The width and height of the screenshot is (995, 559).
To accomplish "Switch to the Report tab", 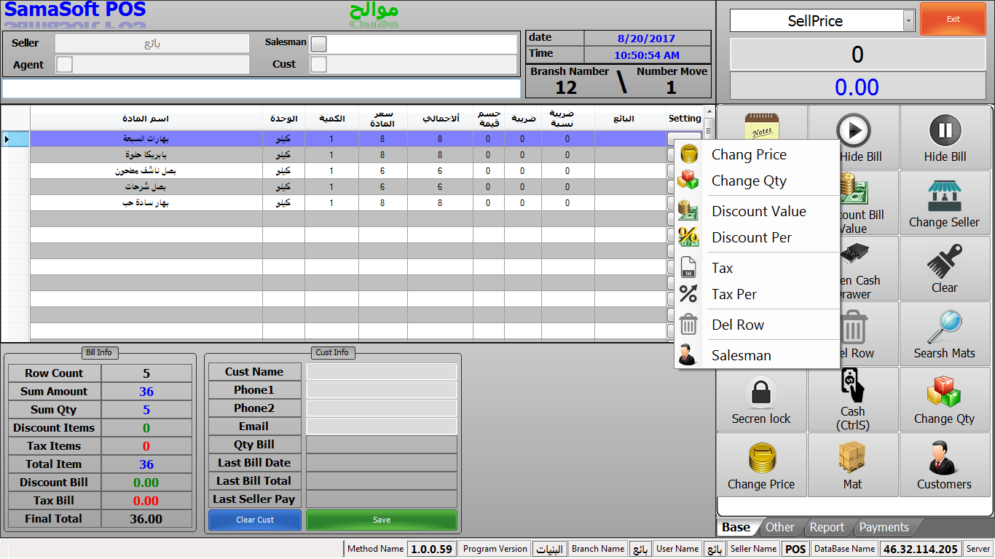I will (x=827, y=528).
